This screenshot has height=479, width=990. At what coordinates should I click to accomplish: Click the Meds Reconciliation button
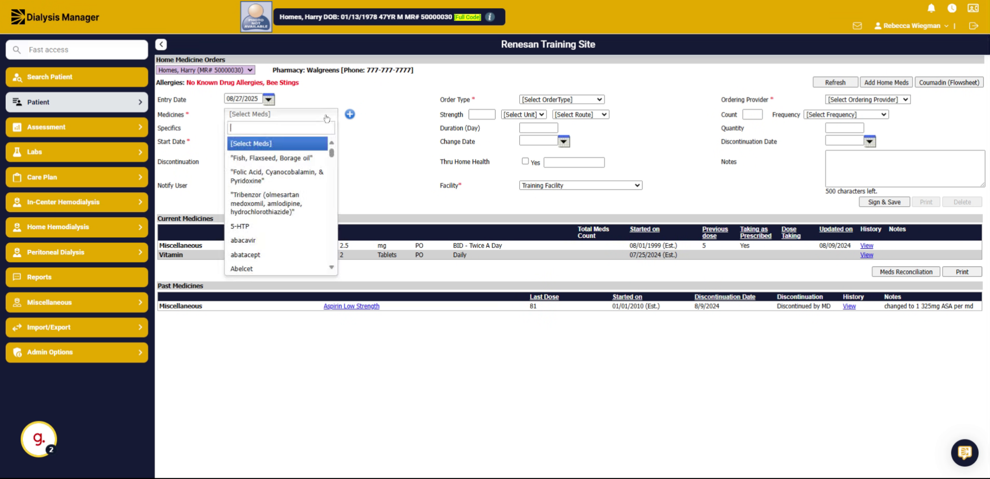tap(906, 272)
